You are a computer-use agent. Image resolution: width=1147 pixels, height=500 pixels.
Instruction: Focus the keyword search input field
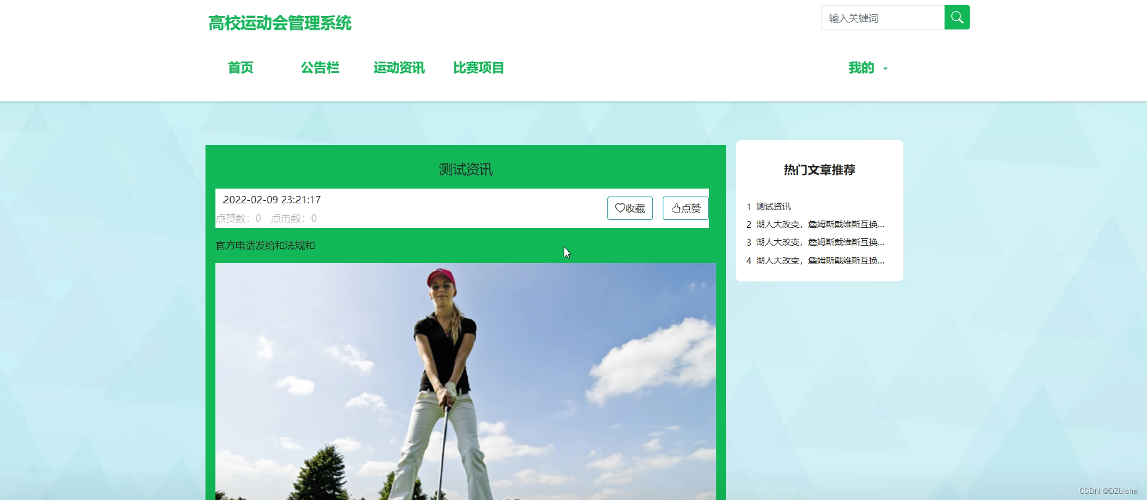(x=882, y=17)
